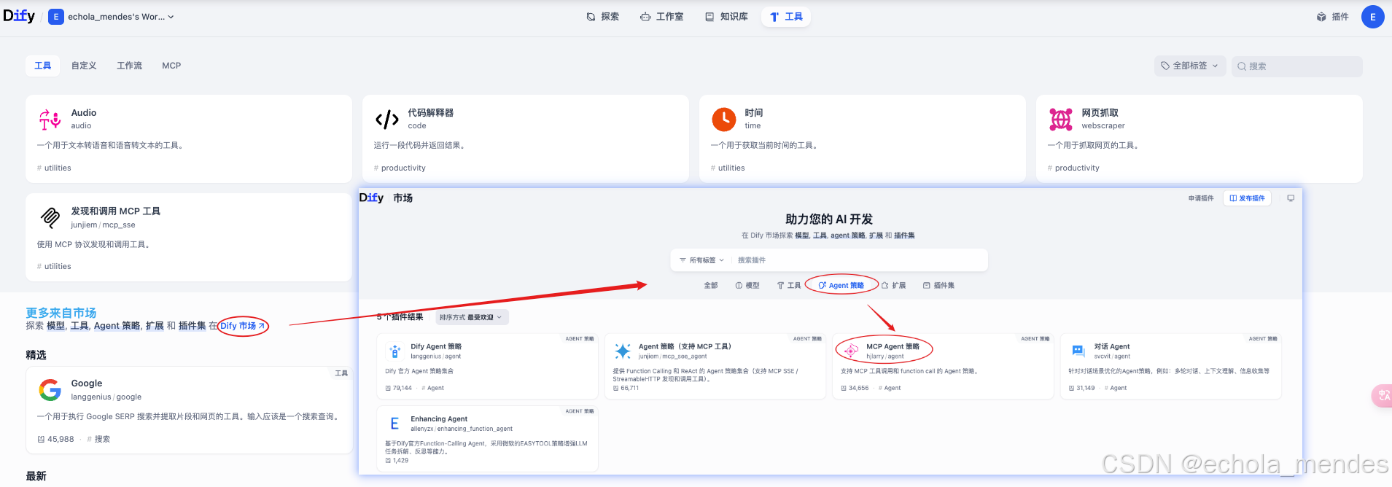The height and width of the screenshot is (487, 1392).
Task: Go to 工作室 in top navigation
Action: (662, 17)
